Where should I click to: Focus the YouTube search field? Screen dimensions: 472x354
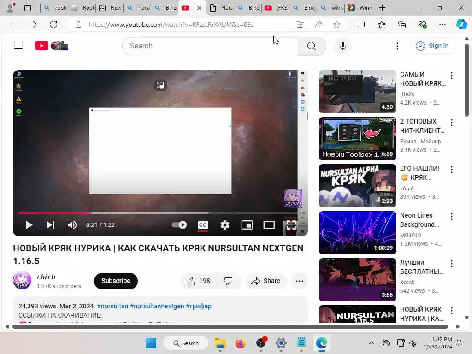(210, 46)
